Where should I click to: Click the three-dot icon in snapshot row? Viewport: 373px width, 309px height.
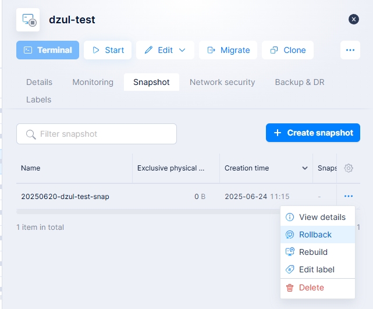[x=349, y=197]
